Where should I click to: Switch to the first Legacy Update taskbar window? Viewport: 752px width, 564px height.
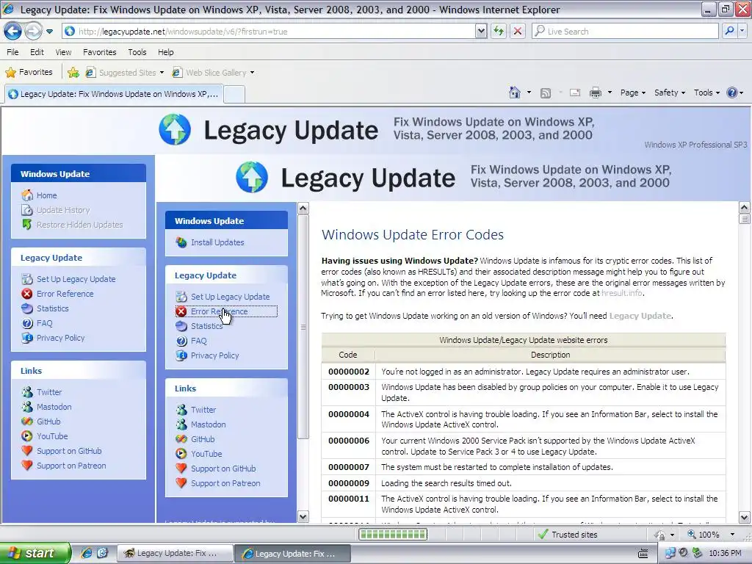(x=175, y=554)
